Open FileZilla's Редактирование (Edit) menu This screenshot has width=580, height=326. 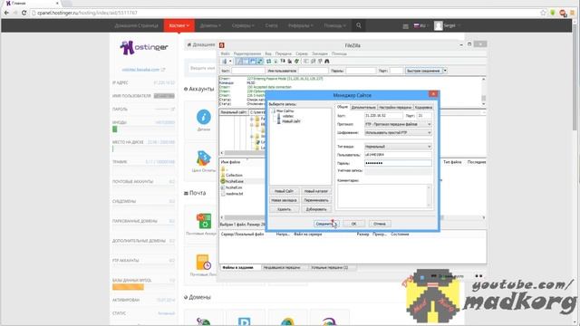click(x=247, y=54)
